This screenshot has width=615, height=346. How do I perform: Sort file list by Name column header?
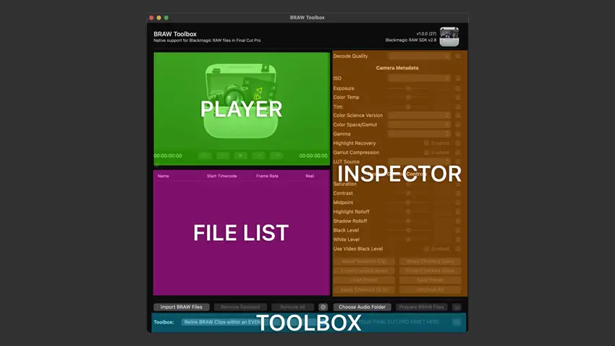(164, 176)
